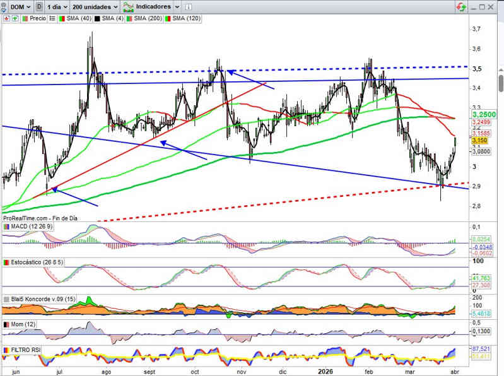Expand arrow next to Indicadores
Viewport: 504px width, 376px height.
pyautogui.click(x=176, y=6)
